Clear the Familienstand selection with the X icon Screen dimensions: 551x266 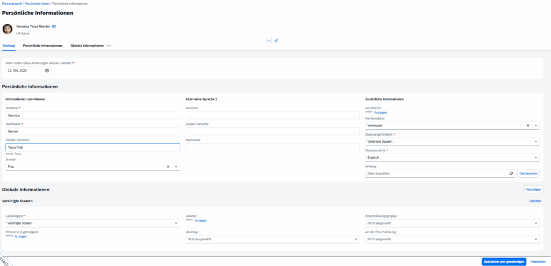[527, 125]
